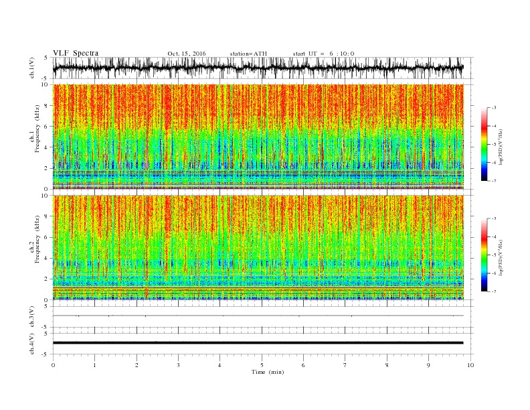Select the thin gray ch.3 trace
This screenshot has height=410, width=530.
[258, 316]
